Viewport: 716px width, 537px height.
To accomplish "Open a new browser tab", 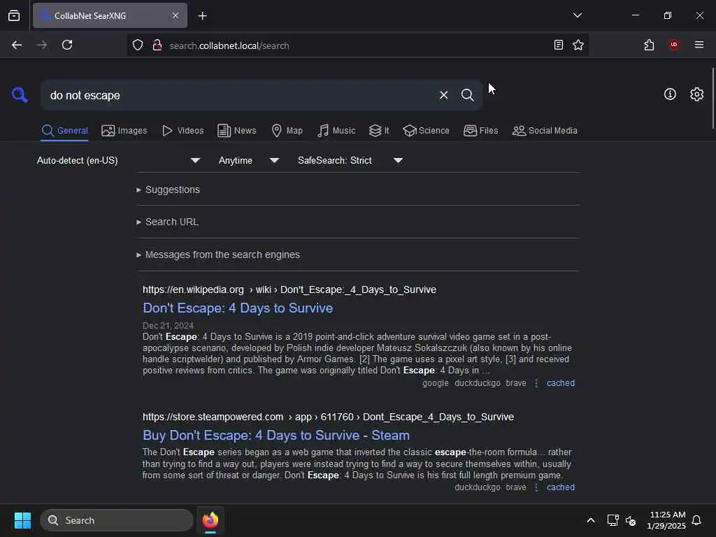I will 202,16.
